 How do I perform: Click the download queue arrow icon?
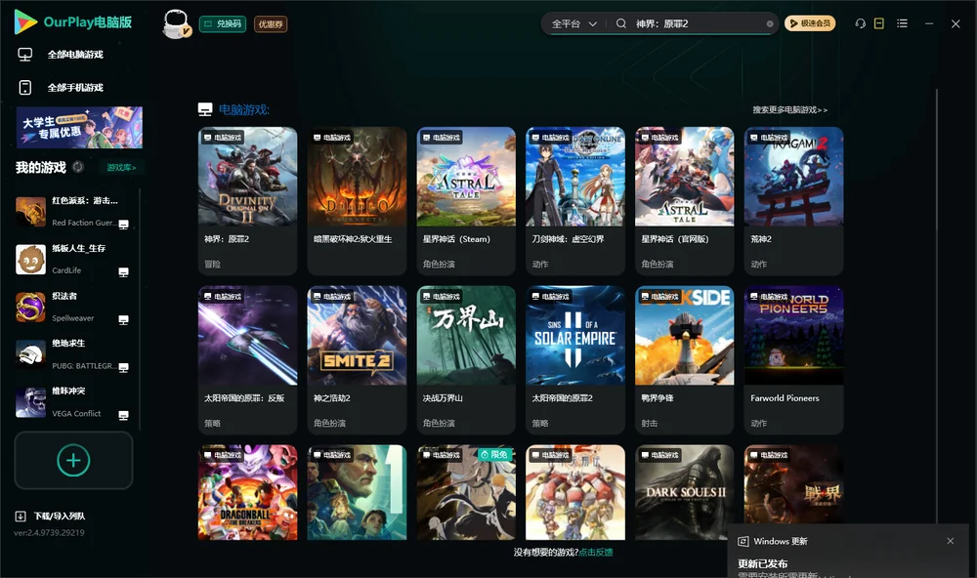point(21,516)
